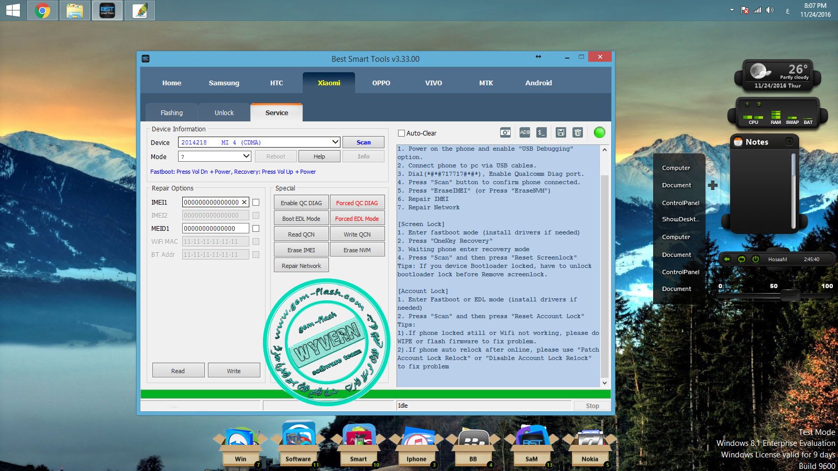Click the Help button
The width and height of the screenshot is (838, 471).
click(x=319, y=156)
